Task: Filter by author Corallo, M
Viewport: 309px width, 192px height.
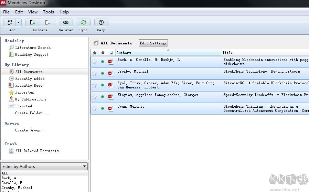Action: point(12,183)
